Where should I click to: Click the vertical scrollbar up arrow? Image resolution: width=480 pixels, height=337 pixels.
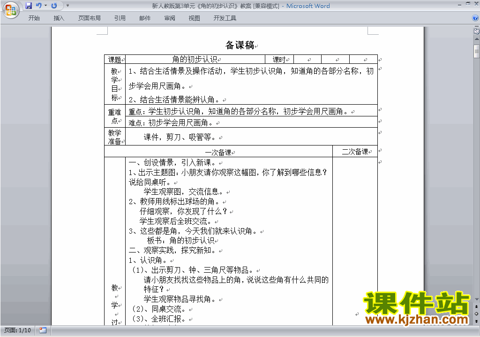(x=477, y=39)
